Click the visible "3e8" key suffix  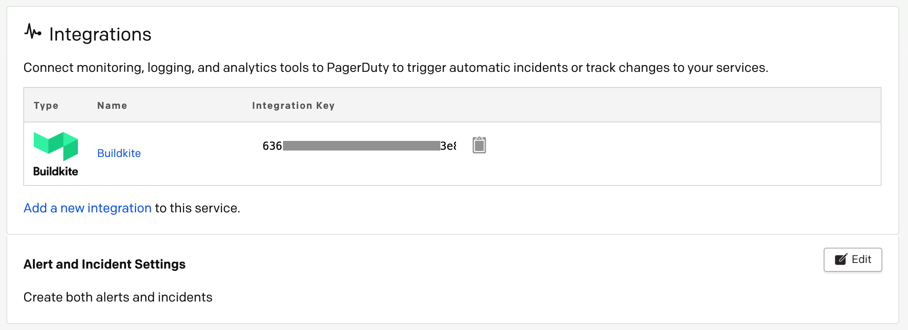[448, 146]
